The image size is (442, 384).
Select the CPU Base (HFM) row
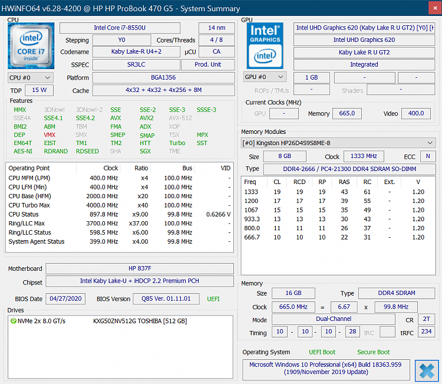point(120,196)
